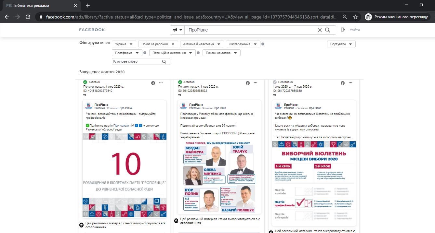The height and width of the screenshot is (233, 435).
Task: Click site lock icon in address bar
Action: coord(41,17)
